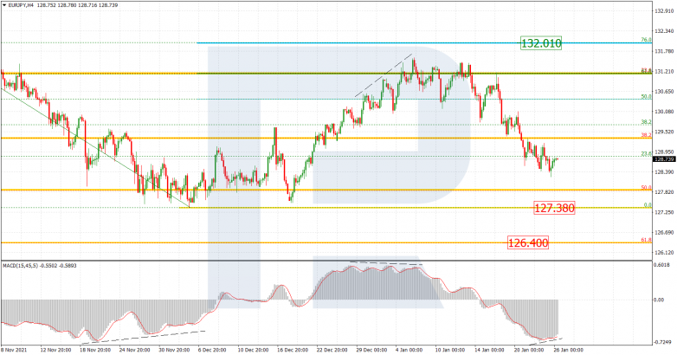Click the 126.120 value on price axis
The width and height of the screenshot is (677, 355).
(x=664, y=252)
